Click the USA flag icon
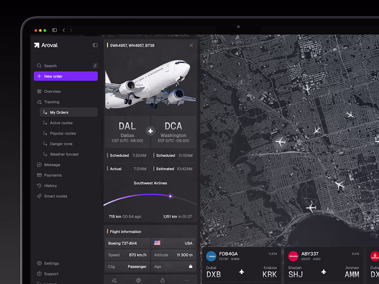This screenshot has width=379, height=284. coord(157,243)
